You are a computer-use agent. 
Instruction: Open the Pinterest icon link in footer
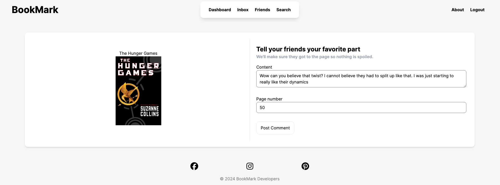coord(305,166)
